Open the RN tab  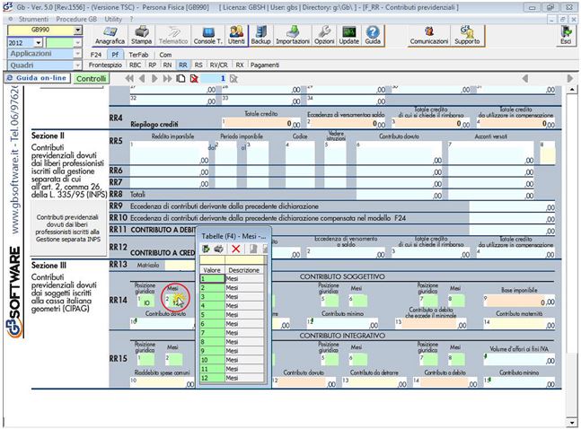(167, 65)
